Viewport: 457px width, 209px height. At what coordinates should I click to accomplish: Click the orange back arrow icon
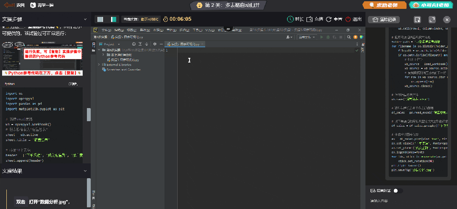[x=8, y=5]
